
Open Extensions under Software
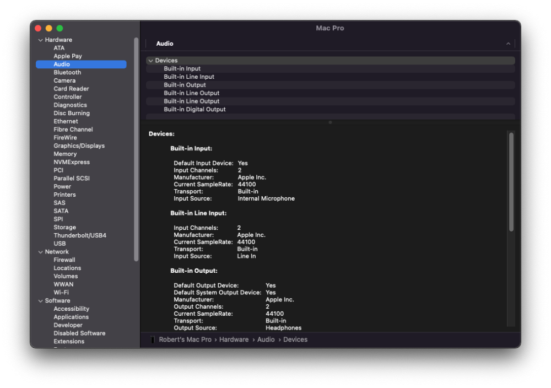[69, 342]
